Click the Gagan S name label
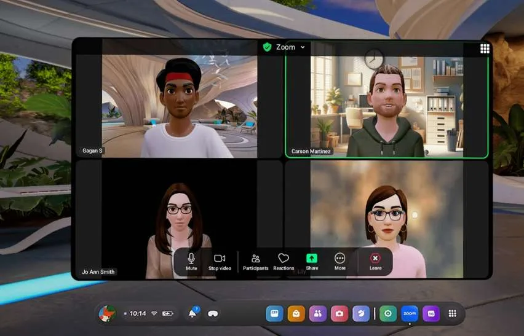524x336 pixels. coord(92,151)
